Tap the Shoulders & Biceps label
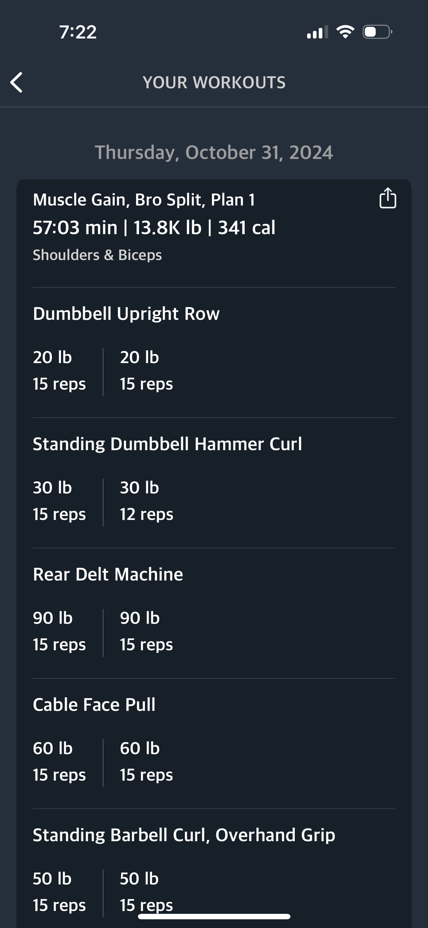428x928 pixels. click(x=97, y=255)
